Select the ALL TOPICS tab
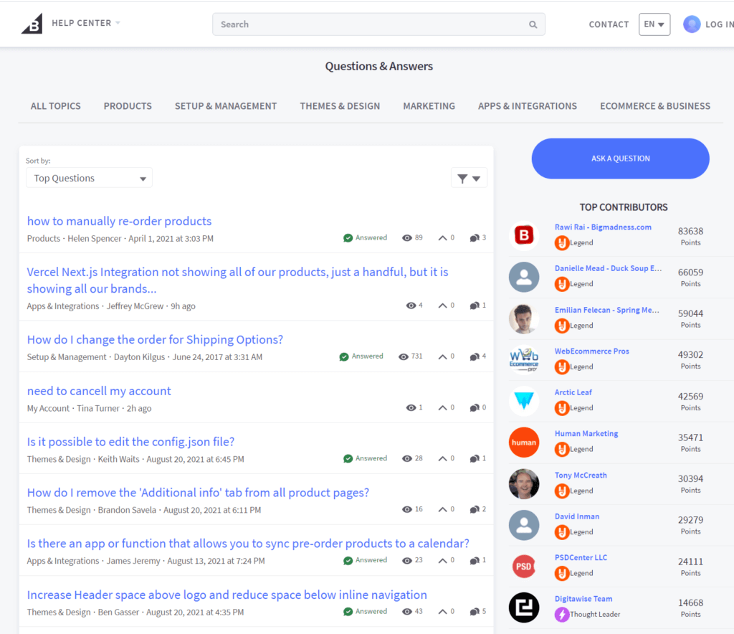 pyautogui.click(x=56, y=106)
